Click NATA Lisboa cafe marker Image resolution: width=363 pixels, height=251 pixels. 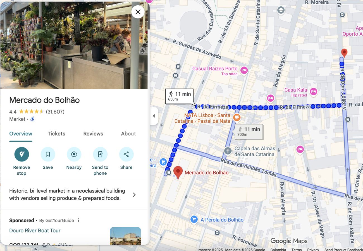[237, 117]
